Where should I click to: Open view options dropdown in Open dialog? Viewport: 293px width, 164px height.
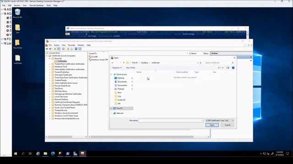click(222, 68)
